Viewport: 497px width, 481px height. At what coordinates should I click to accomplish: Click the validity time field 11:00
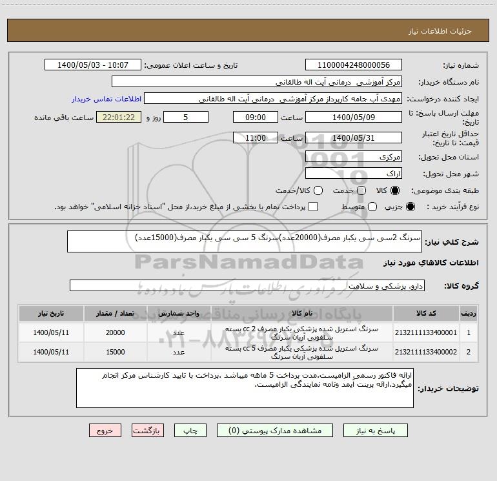256,138
